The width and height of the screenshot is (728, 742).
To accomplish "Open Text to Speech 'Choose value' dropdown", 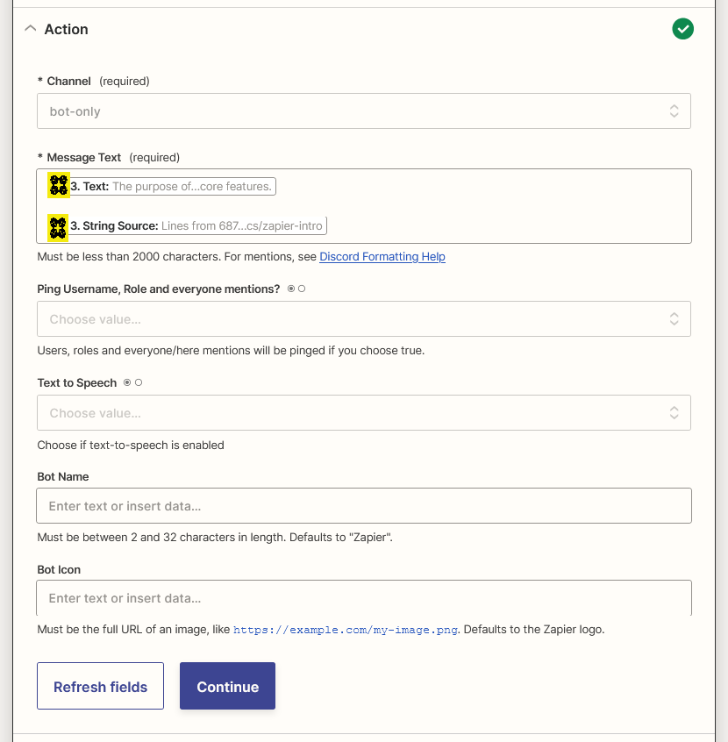I will point(351,413).
